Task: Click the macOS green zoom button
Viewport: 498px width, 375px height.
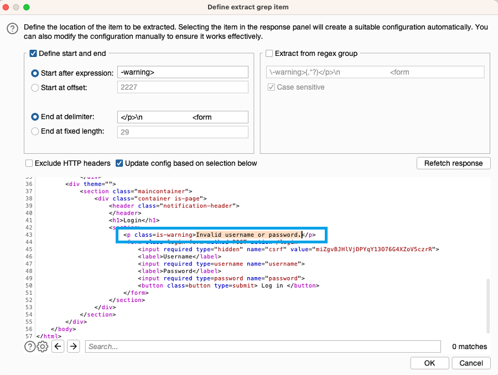Action: tap(27, 7)
